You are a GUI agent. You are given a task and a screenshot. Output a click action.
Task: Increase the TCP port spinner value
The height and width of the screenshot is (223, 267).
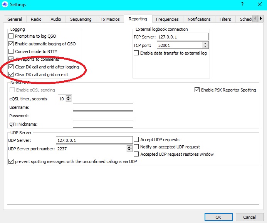click(x=205, y=43)
